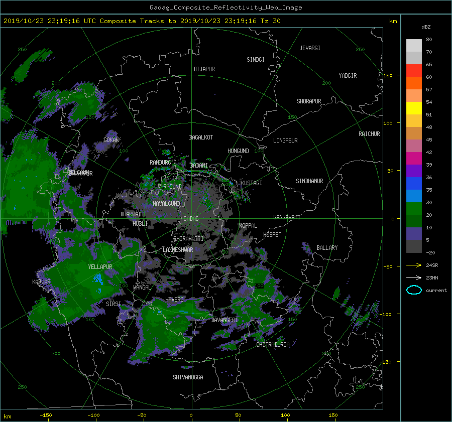The image size is (452, 422).
Task: Click the DAVANGERI city label
Action: [224, 320]
